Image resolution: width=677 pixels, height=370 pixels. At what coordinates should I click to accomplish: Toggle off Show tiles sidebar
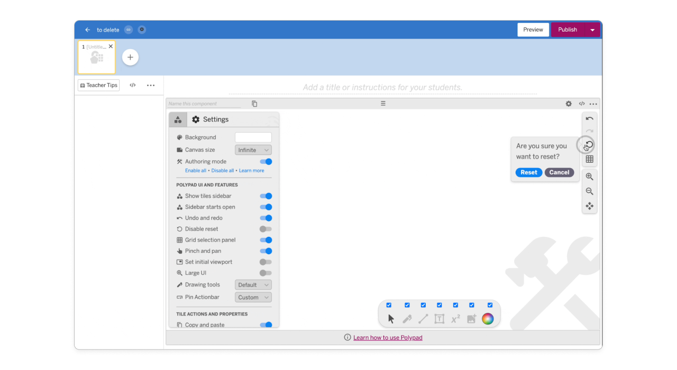266,196
